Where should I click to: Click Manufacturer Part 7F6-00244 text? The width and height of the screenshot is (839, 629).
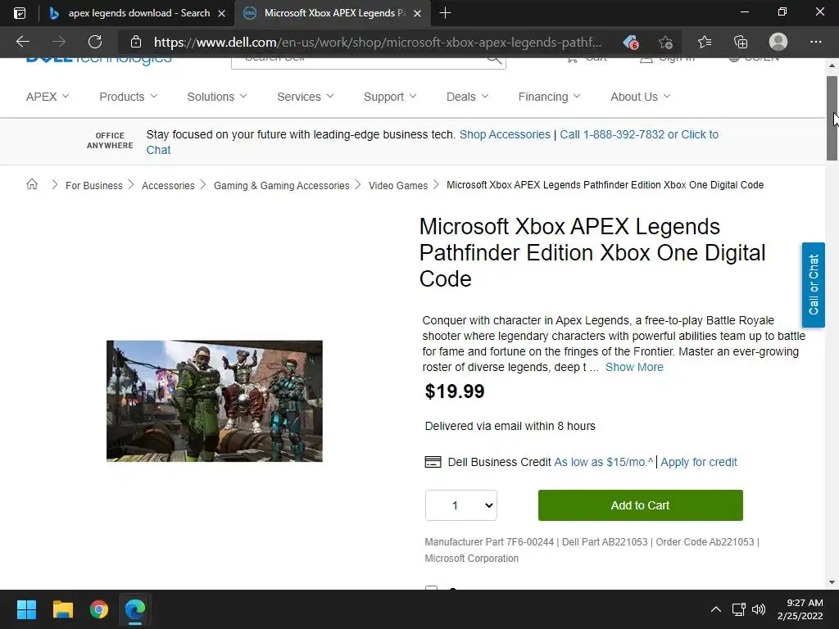pyautogui.click(x=489, y=542)
